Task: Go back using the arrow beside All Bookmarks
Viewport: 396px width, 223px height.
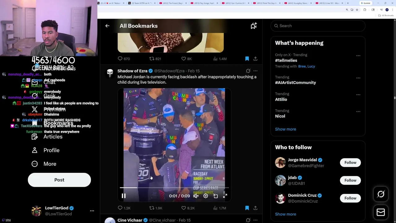Action: [x=107, y=26]
